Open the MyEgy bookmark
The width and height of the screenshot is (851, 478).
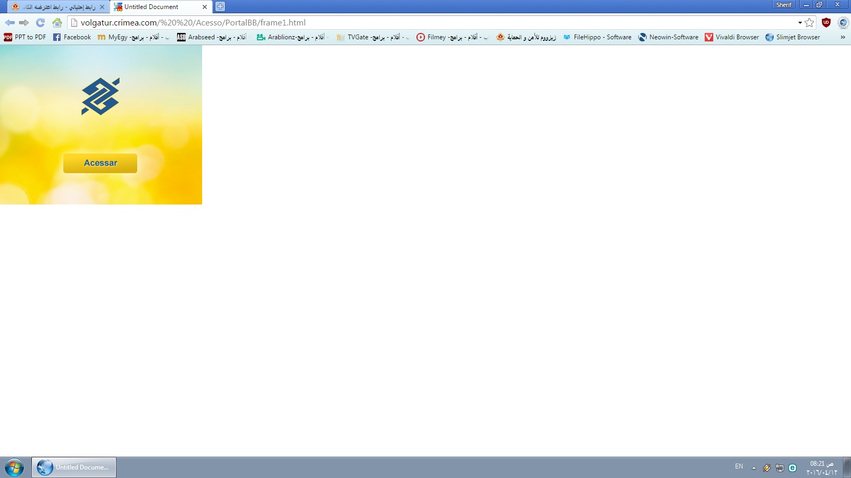coord(134,37)
